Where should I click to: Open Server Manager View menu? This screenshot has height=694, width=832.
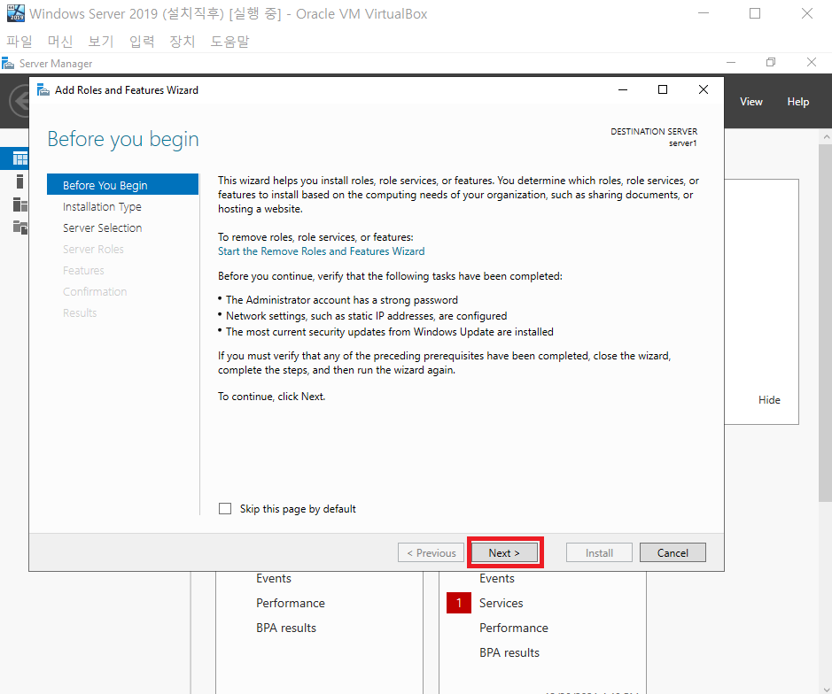coord(750,102)
